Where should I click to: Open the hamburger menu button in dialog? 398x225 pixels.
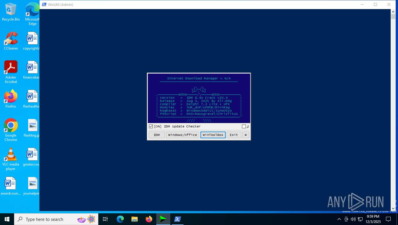246,135
